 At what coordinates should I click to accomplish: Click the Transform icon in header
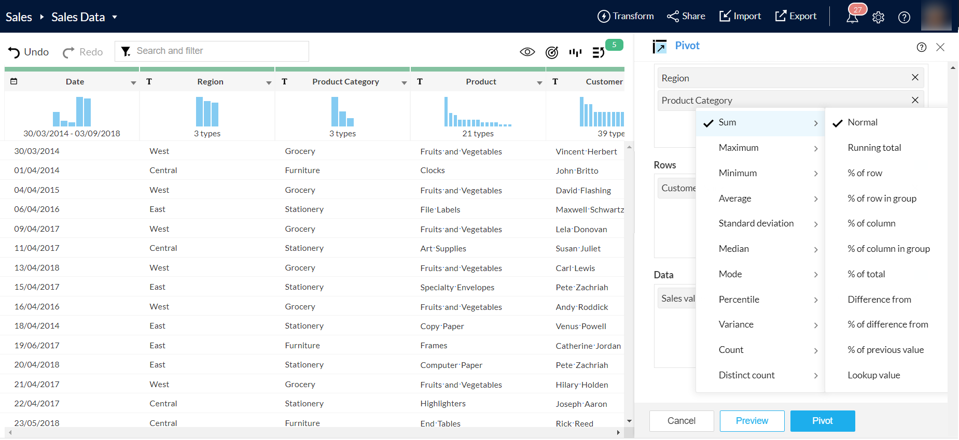click(x=604, y=17)
